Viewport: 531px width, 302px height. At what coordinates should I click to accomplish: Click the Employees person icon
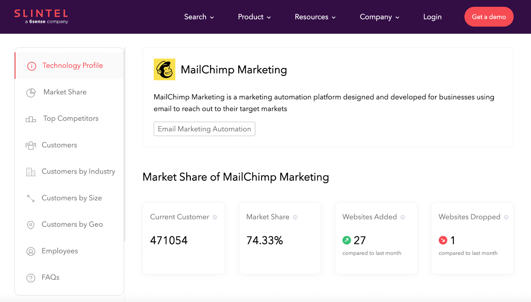click(x=31, y=252)
